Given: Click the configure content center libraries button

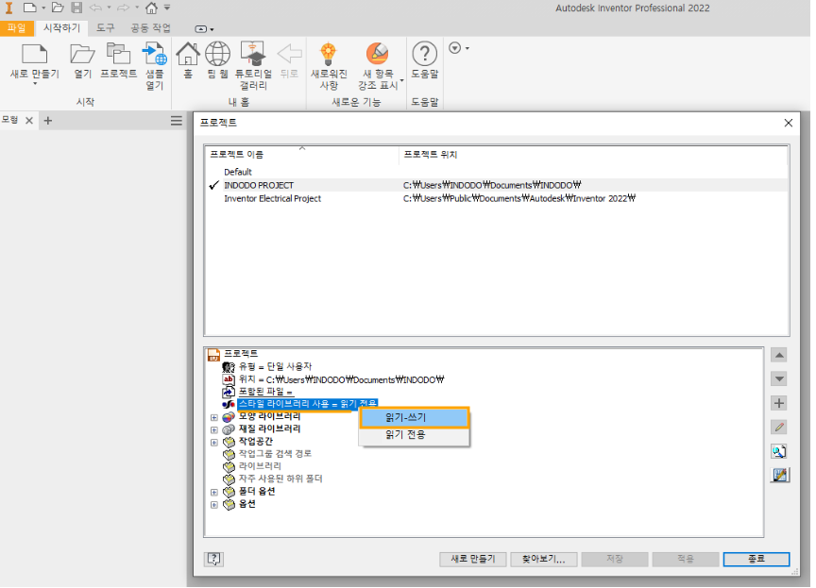Looking at the screenshot, I should (x=779, y=475).
